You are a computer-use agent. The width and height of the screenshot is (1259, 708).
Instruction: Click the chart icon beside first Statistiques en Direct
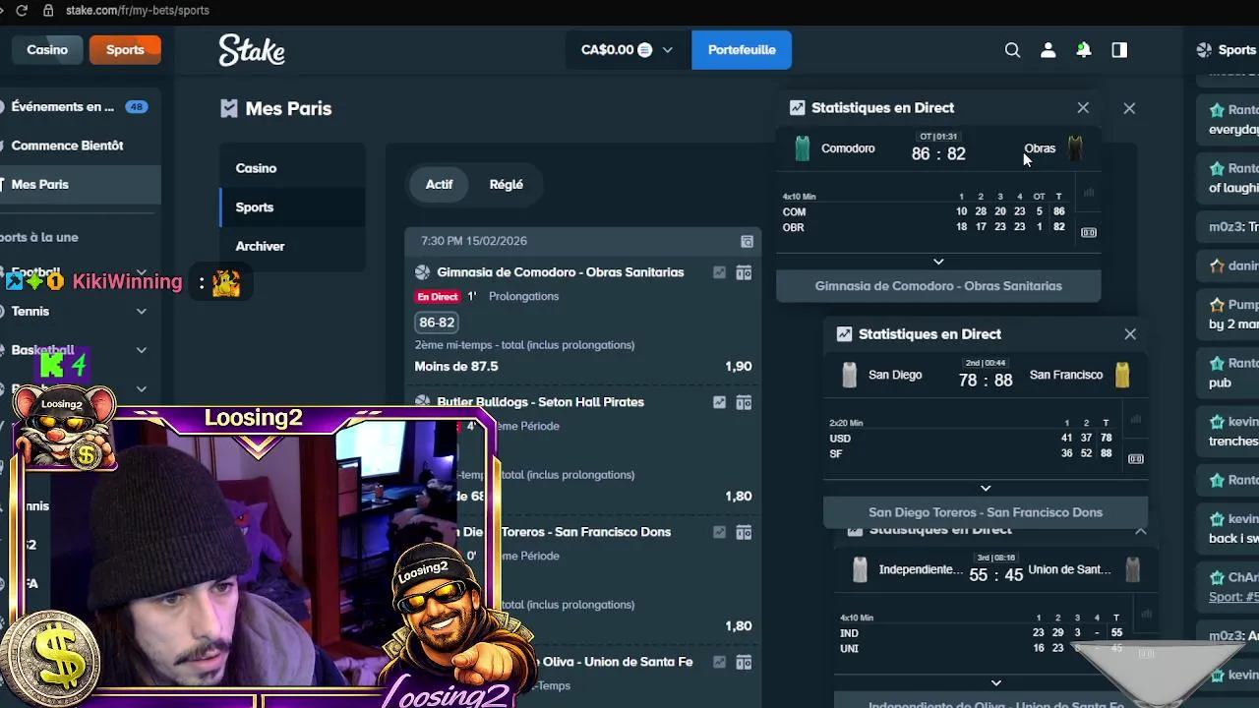797,108
